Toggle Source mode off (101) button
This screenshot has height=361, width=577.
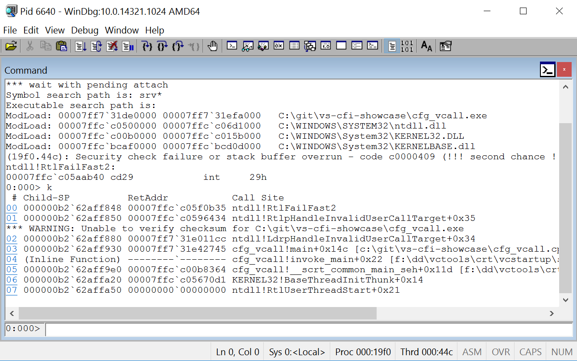[x=407, y=46]
